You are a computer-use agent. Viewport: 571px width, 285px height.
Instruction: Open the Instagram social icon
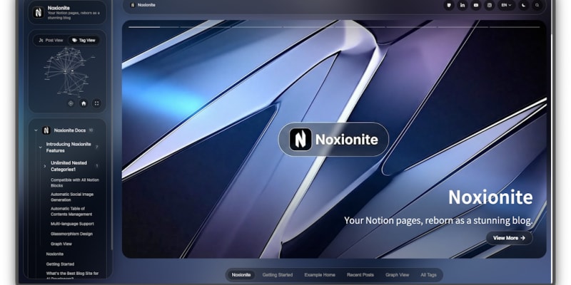point(490,5)
